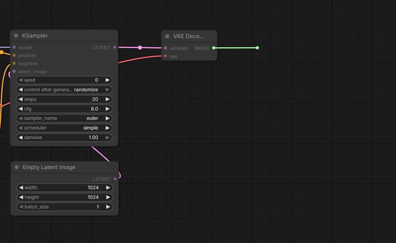This screenshot has width=396, height=243.
Task: Select next sampler_name with right arrow
Action: pyautogui.click(x=107, y=118)
